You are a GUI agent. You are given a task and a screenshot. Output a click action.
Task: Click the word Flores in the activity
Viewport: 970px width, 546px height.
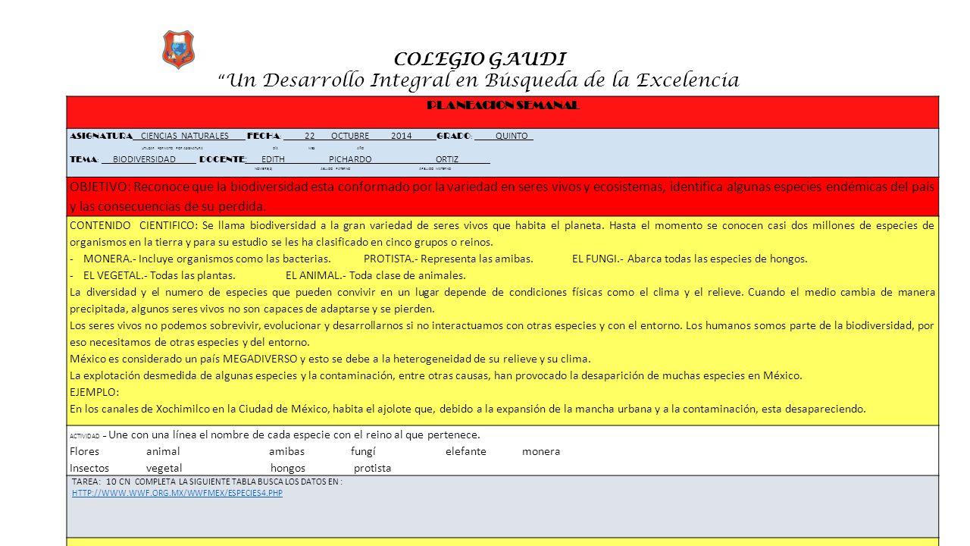(84, 451)
